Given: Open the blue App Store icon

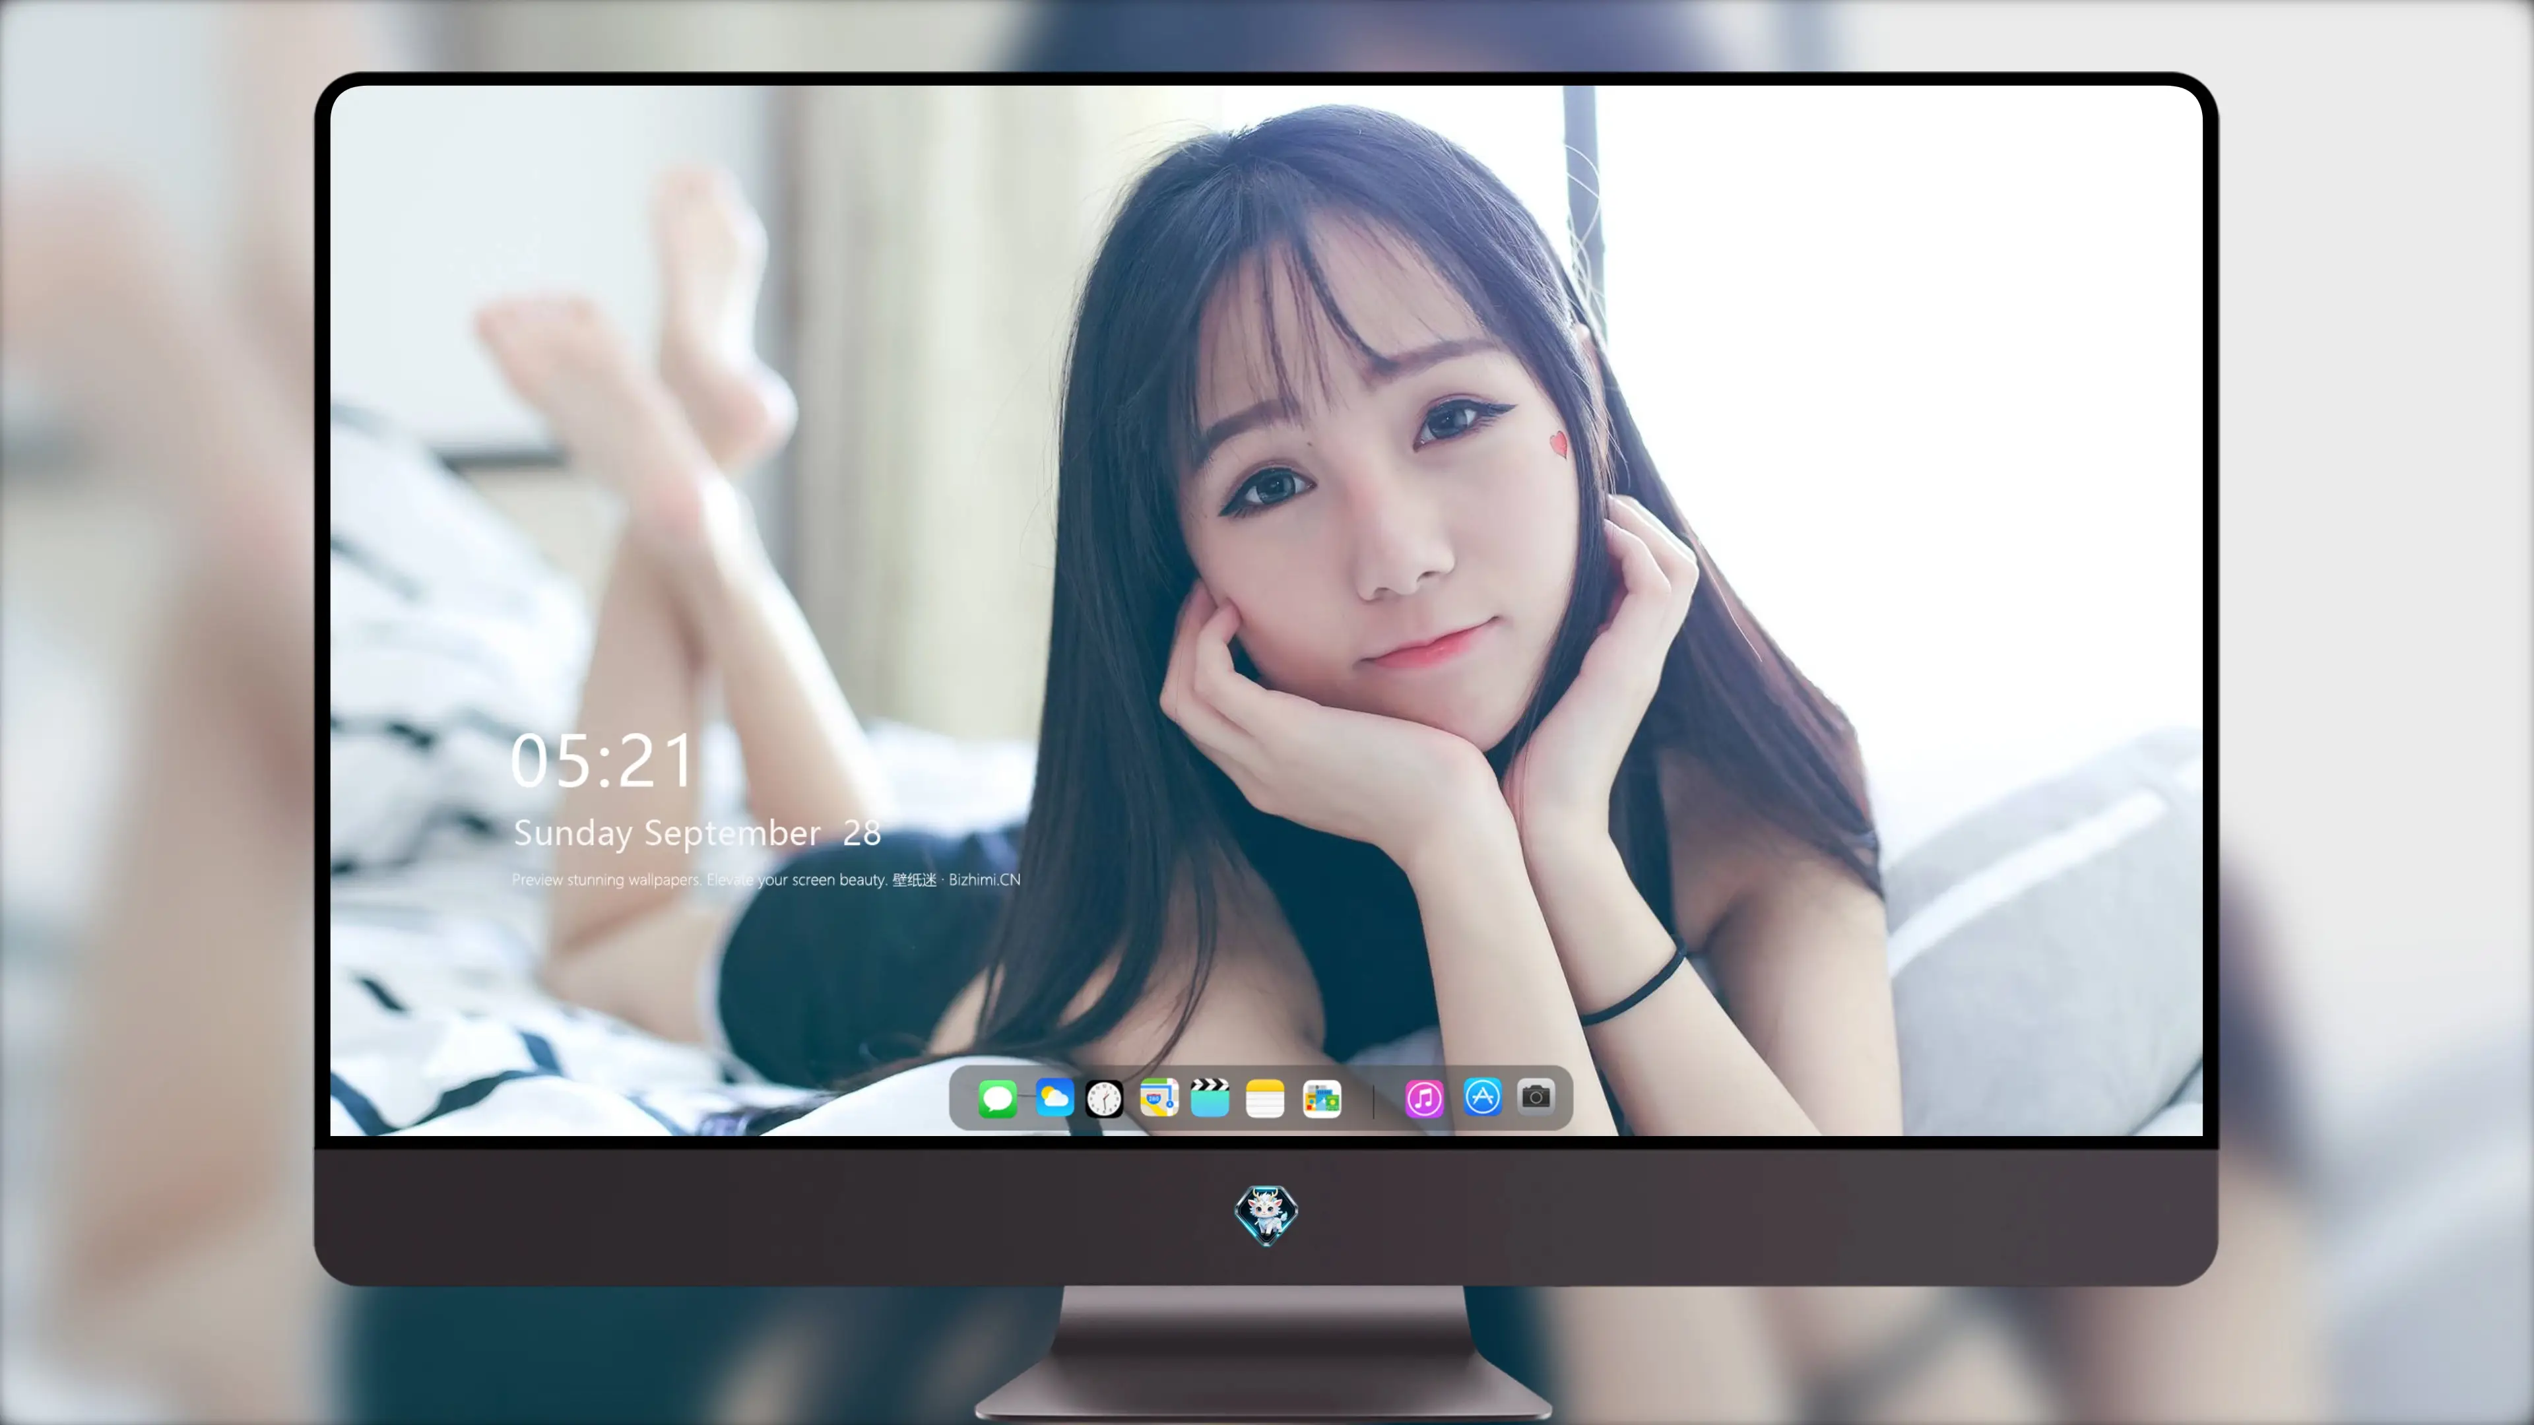Looking at the screenshot, I should 1482,1096.
